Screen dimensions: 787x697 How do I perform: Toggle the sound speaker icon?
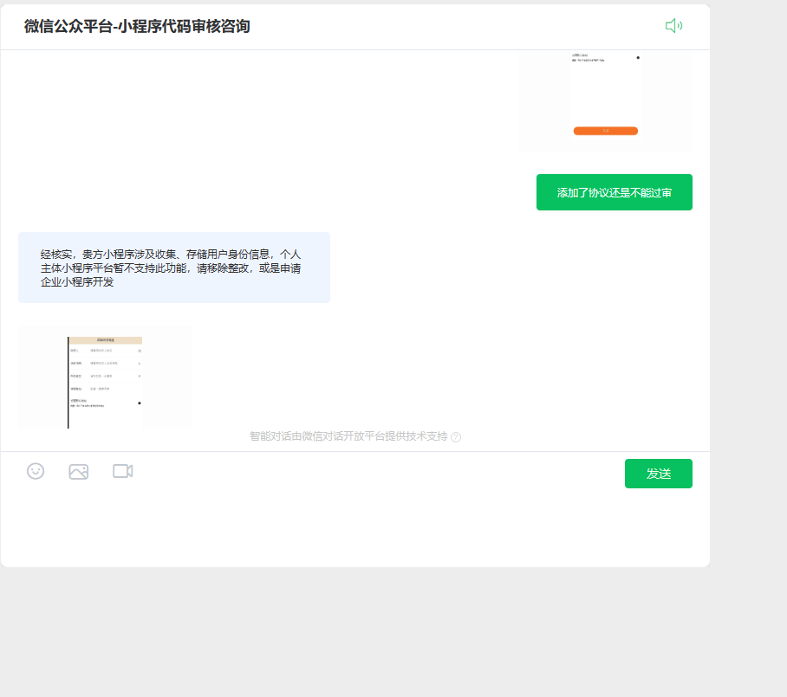point(673,26)
